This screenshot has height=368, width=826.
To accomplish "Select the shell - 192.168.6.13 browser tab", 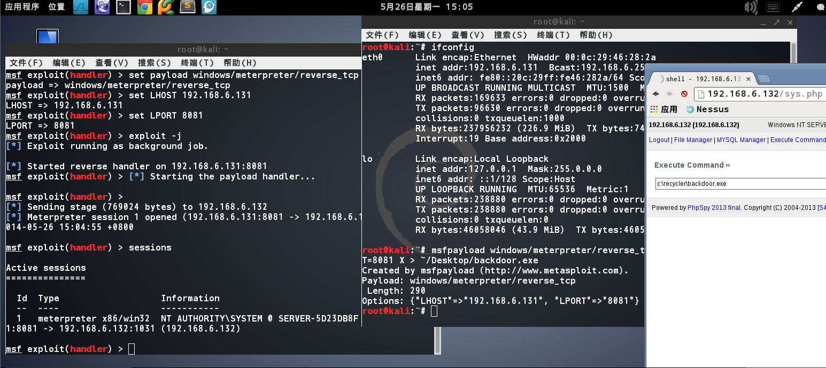I will [x=700, y=79].
